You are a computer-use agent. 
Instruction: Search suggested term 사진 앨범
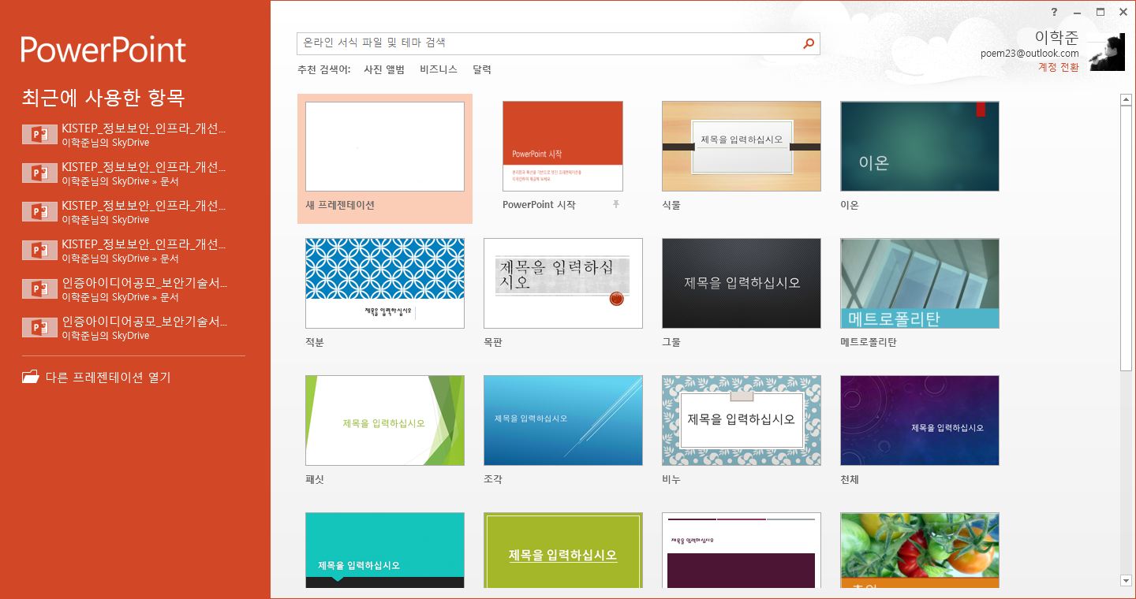click(384, 69)
